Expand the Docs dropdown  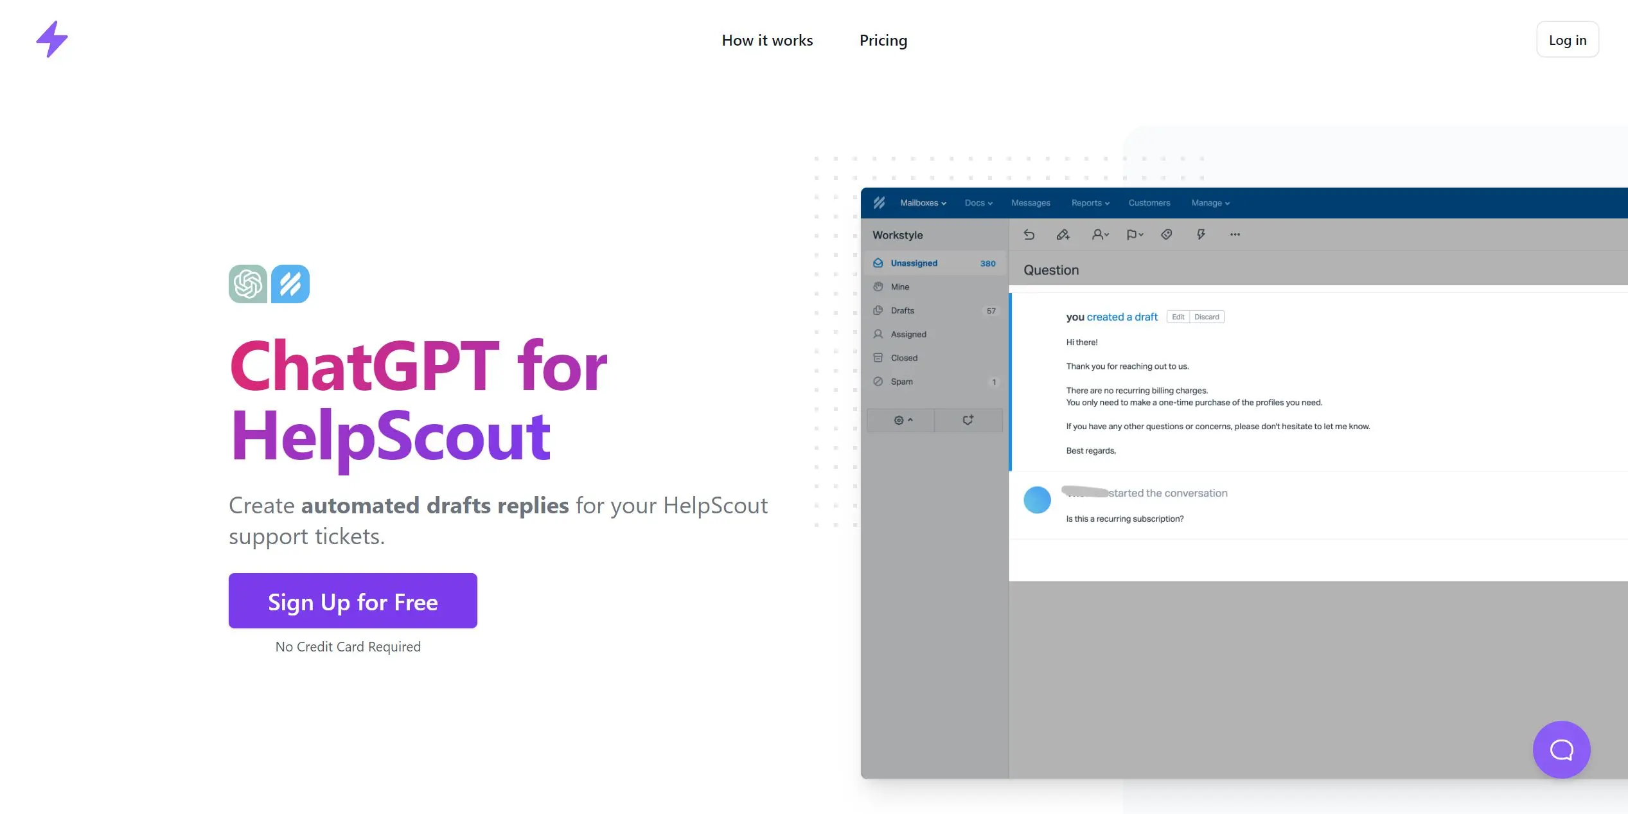978,203
